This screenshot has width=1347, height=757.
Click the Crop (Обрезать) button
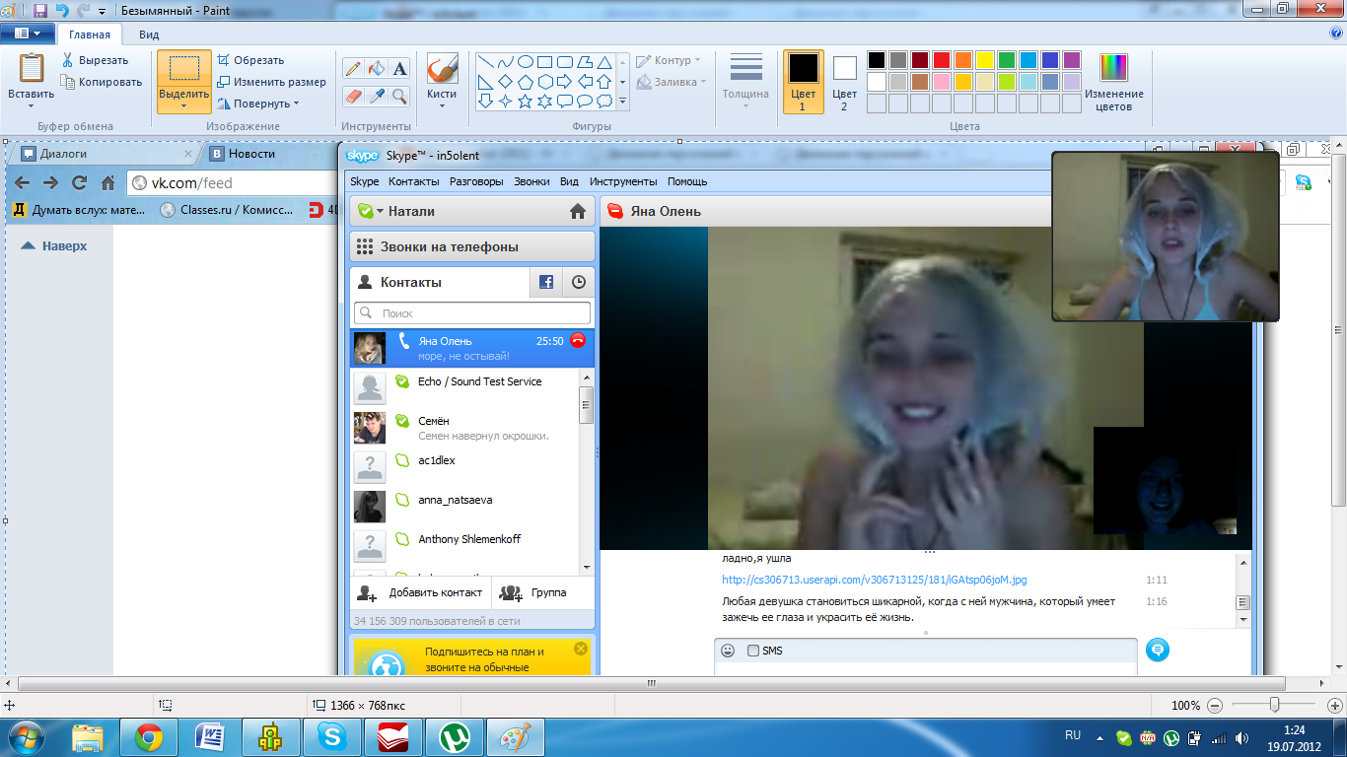click(x=250, y=60)
